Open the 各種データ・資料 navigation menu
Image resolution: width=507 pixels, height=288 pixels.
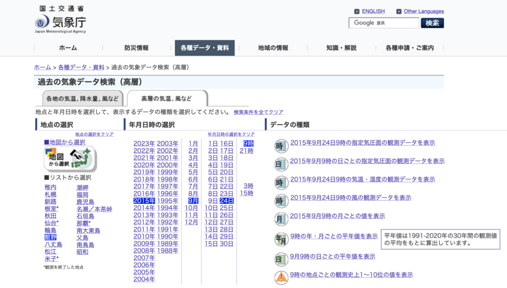point(204,48)
